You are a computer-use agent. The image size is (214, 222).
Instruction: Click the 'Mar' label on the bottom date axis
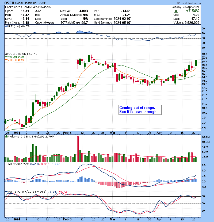pyautogui.click(x=112, y=219)
